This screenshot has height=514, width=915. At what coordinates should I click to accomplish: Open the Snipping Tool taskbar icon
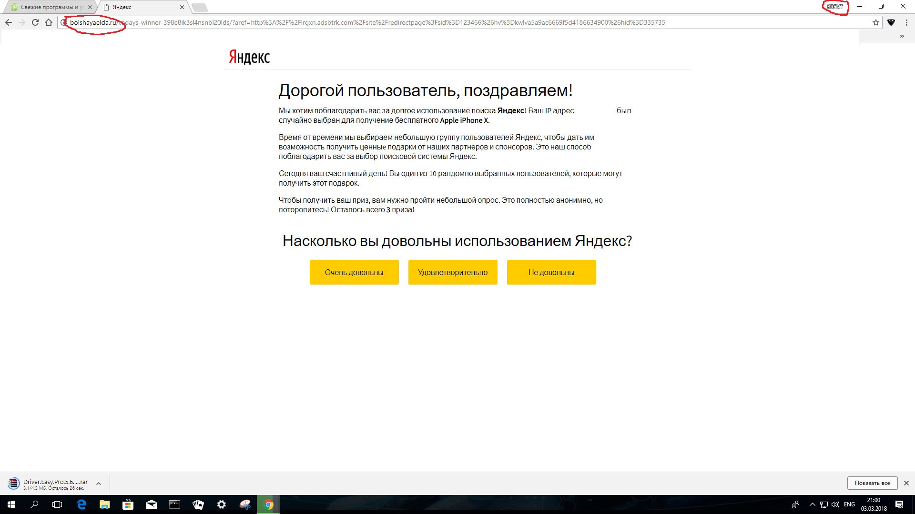point(245,504)
